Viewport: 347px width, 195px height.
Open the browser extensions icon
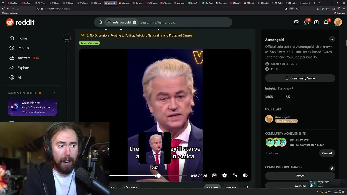(x=333, y=9)
